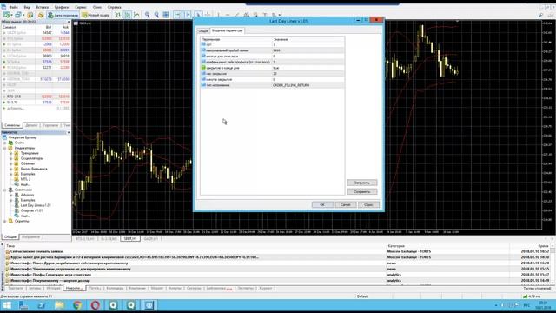Click the new chart toolbar icon
Screen dimensions: 556x313
[6, 15]
